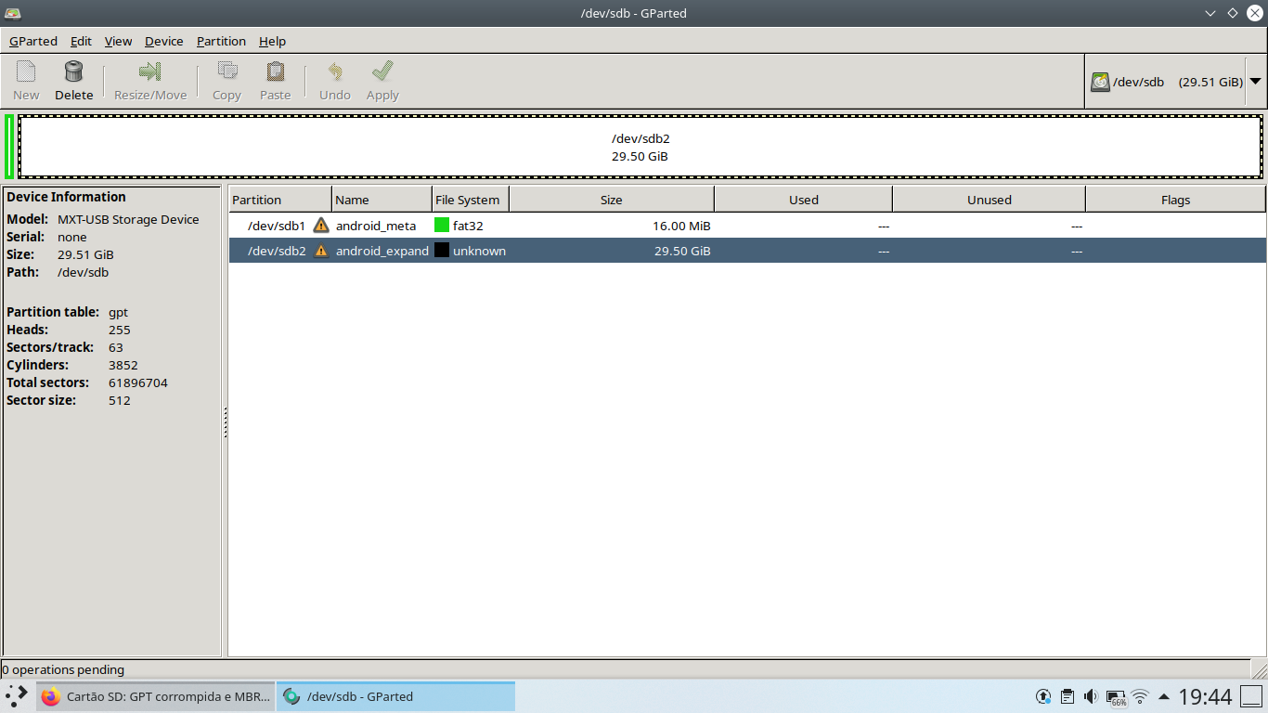Image resolution: width=1268 pixels, height=713 pixels.
Task: Switch to Firefox 'Cartão SD' taskbar window
Action: 156,696
